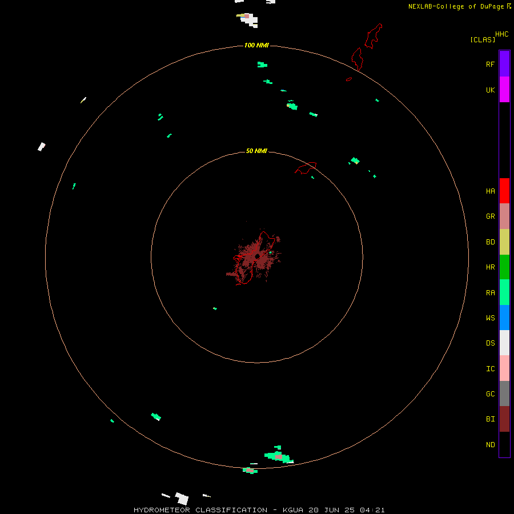Click the 50 NMI range ring label
This screenshot has width=514, height=514.
(x=256, y=151)
